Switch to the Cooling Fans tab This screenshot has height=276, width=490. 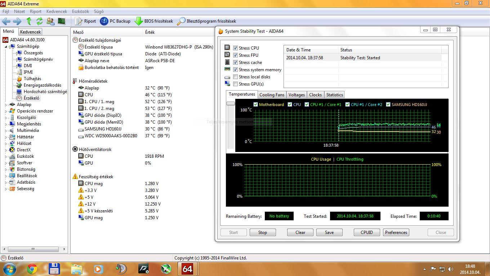tap(272, 95)
